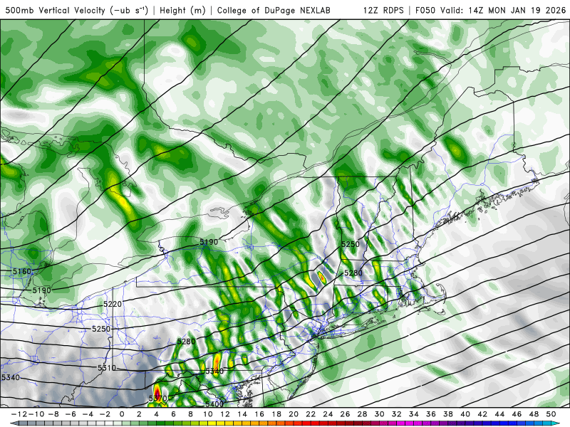Click the 24 value on the color scale
570x427 pixels.
328,414
